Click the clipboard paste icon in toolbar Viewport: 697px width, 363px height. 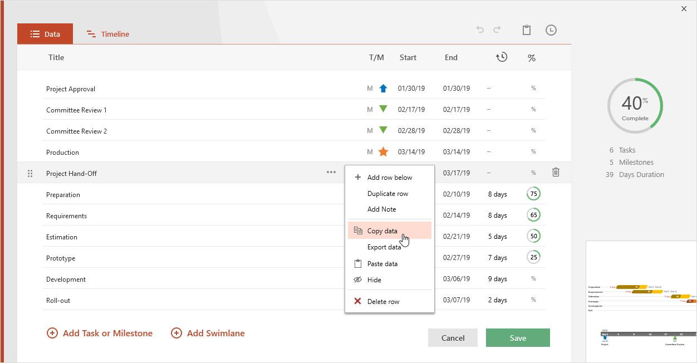[x=526, y=30]
